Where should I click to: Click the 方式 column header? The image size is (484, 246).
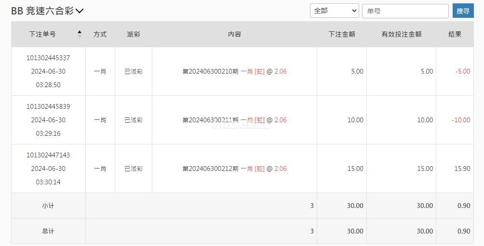pyautogui.click(x=100, y=34)
